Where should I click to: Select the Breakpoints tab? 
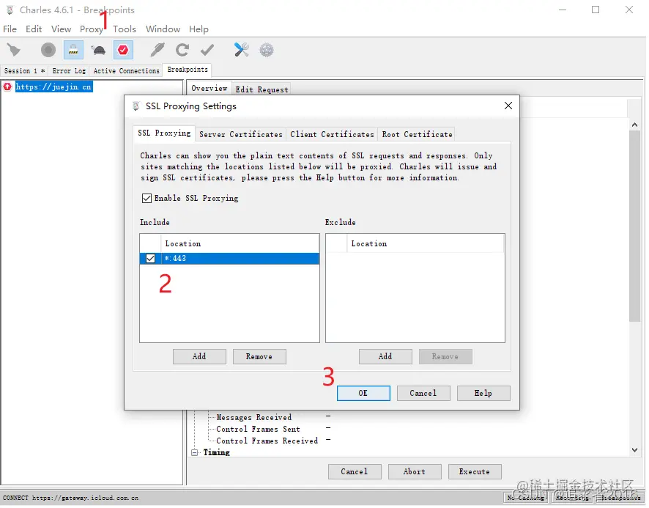coord(188,70)
